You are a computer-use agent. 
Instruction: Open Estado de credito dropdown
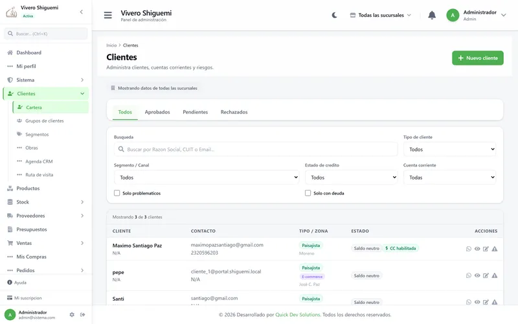point(351,178)
